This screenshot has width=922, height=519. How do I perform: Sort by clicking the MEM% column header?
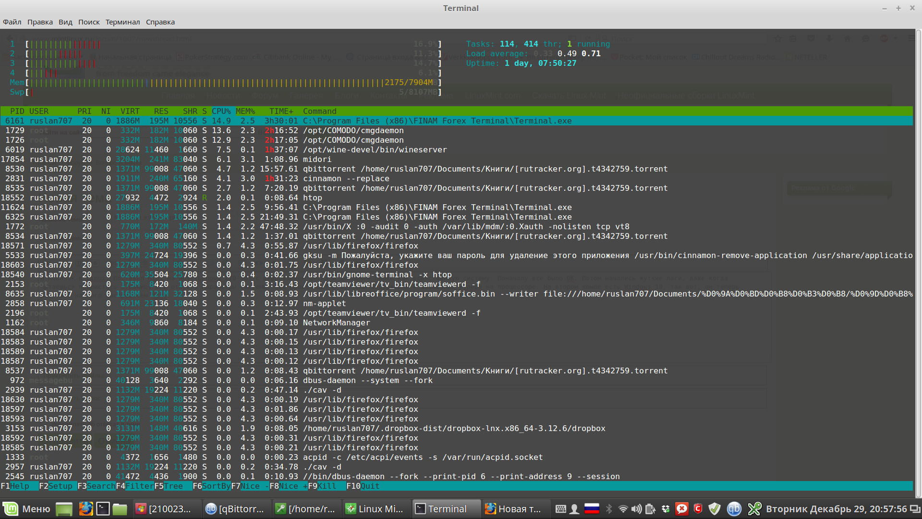pyautogui.click(x=245, y=111)
